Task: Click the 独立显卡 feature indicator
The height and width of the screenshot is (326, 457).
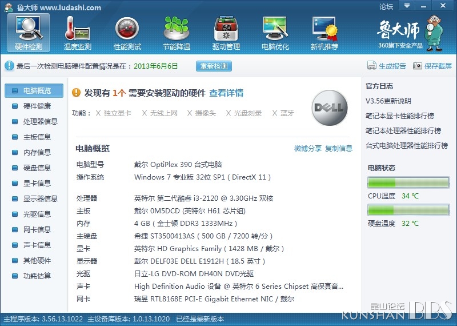Action: coord(113,113)
